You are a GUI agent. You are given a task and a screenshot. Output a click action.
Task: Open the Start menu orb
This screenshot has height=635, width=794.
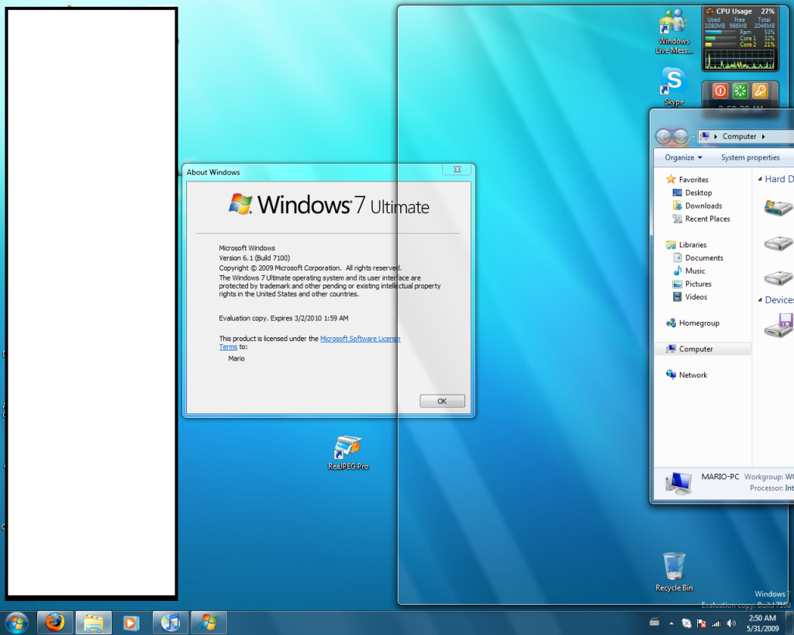(16, 623)
